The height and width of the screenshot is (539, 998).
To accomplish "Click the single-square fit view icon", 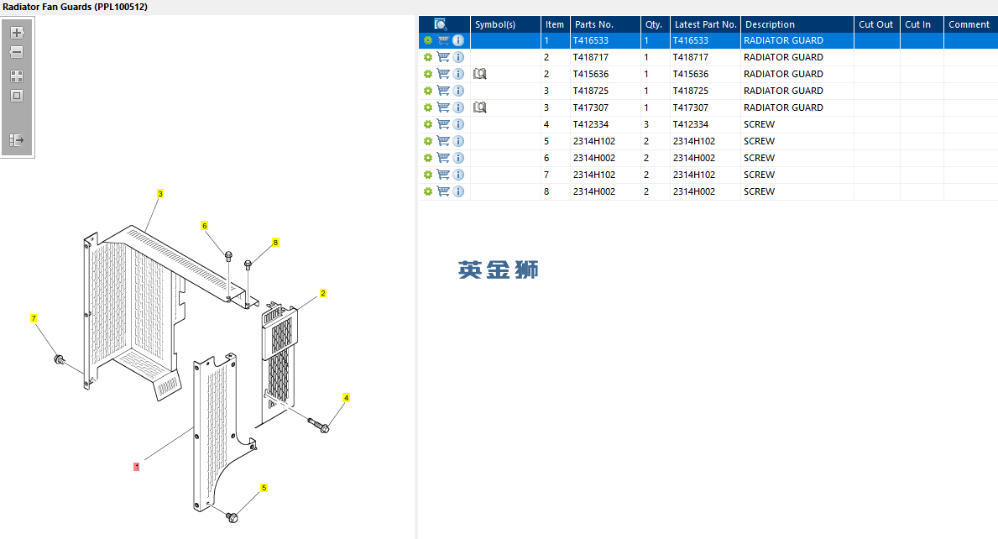I will pyautogui.click(x=17, y=96).
